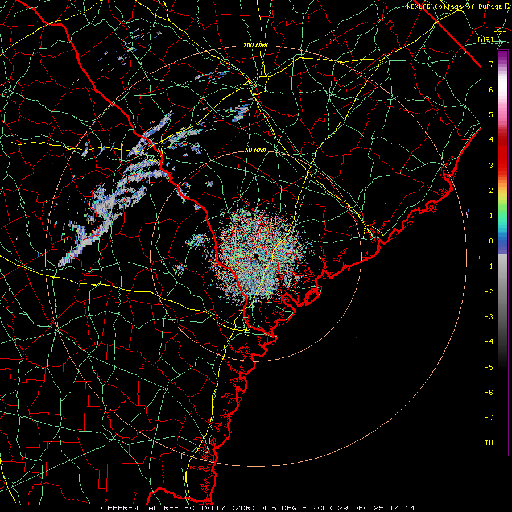The height and width of the screenshot is (512, 512).
Task: Click the -4 value on the color scale
Action: click(489, 342)
